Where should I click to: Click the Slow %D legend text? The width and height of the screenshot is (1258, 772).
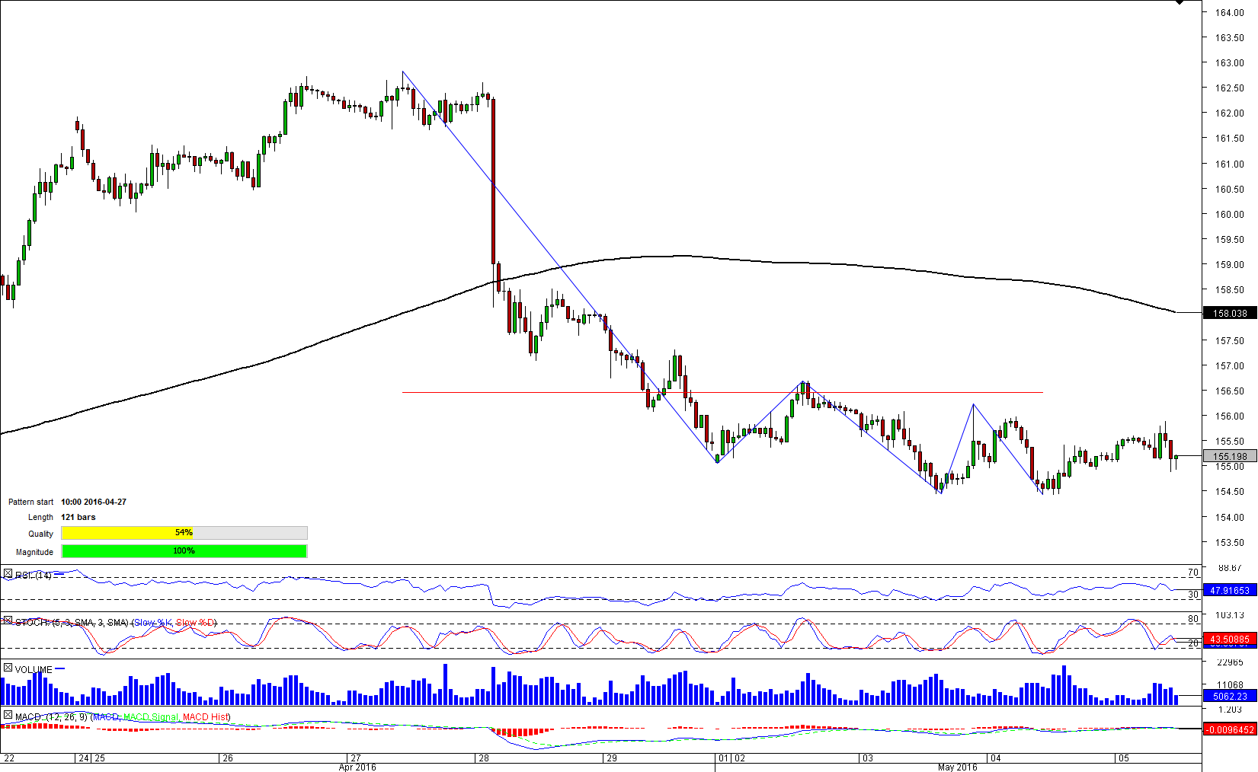[195, 623]
